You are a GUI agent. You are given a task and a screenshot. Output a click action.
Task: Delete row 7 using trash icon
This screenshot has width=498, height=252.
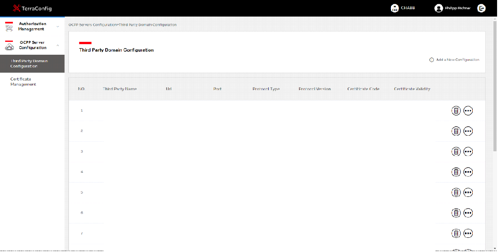pos(456,233)
